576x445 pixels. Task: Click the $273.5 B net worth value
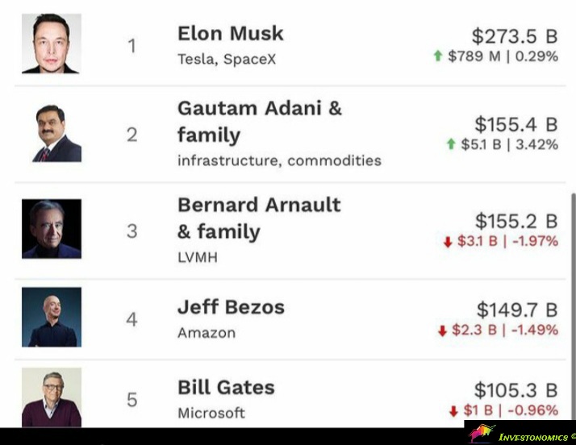coord(515,35)
